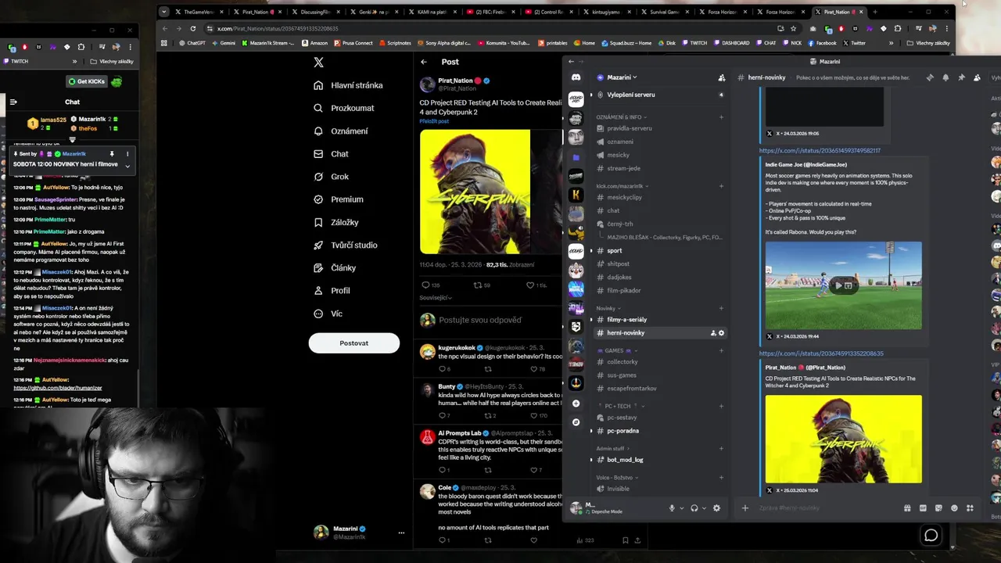
Task: Click the reply icon under the post
Action: click(x=426, y=285)
